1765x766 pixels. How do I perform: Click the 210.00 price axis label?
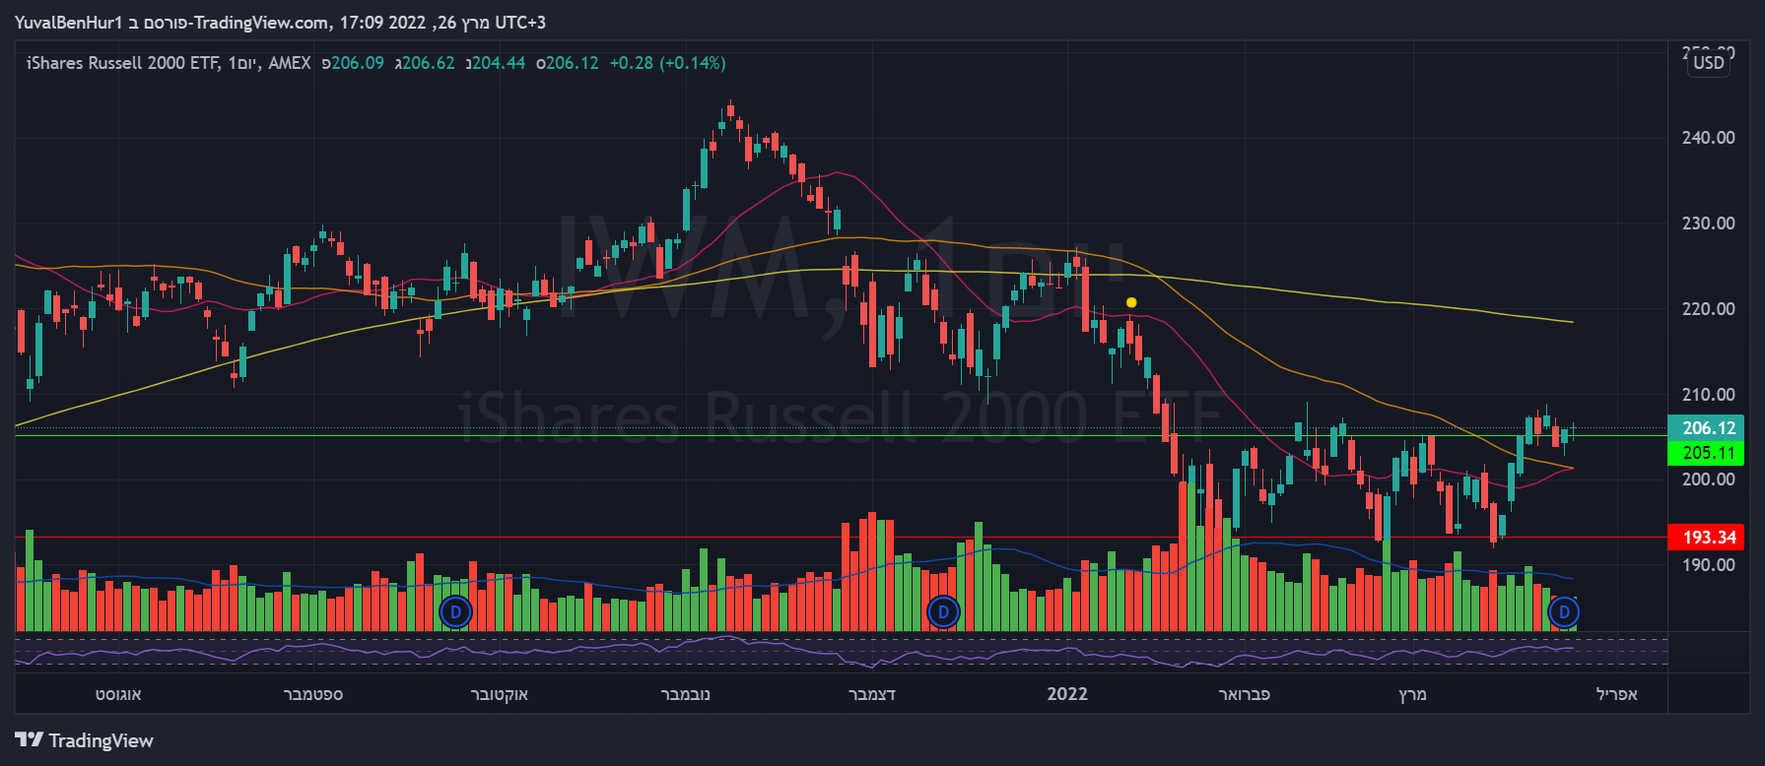1709,395
